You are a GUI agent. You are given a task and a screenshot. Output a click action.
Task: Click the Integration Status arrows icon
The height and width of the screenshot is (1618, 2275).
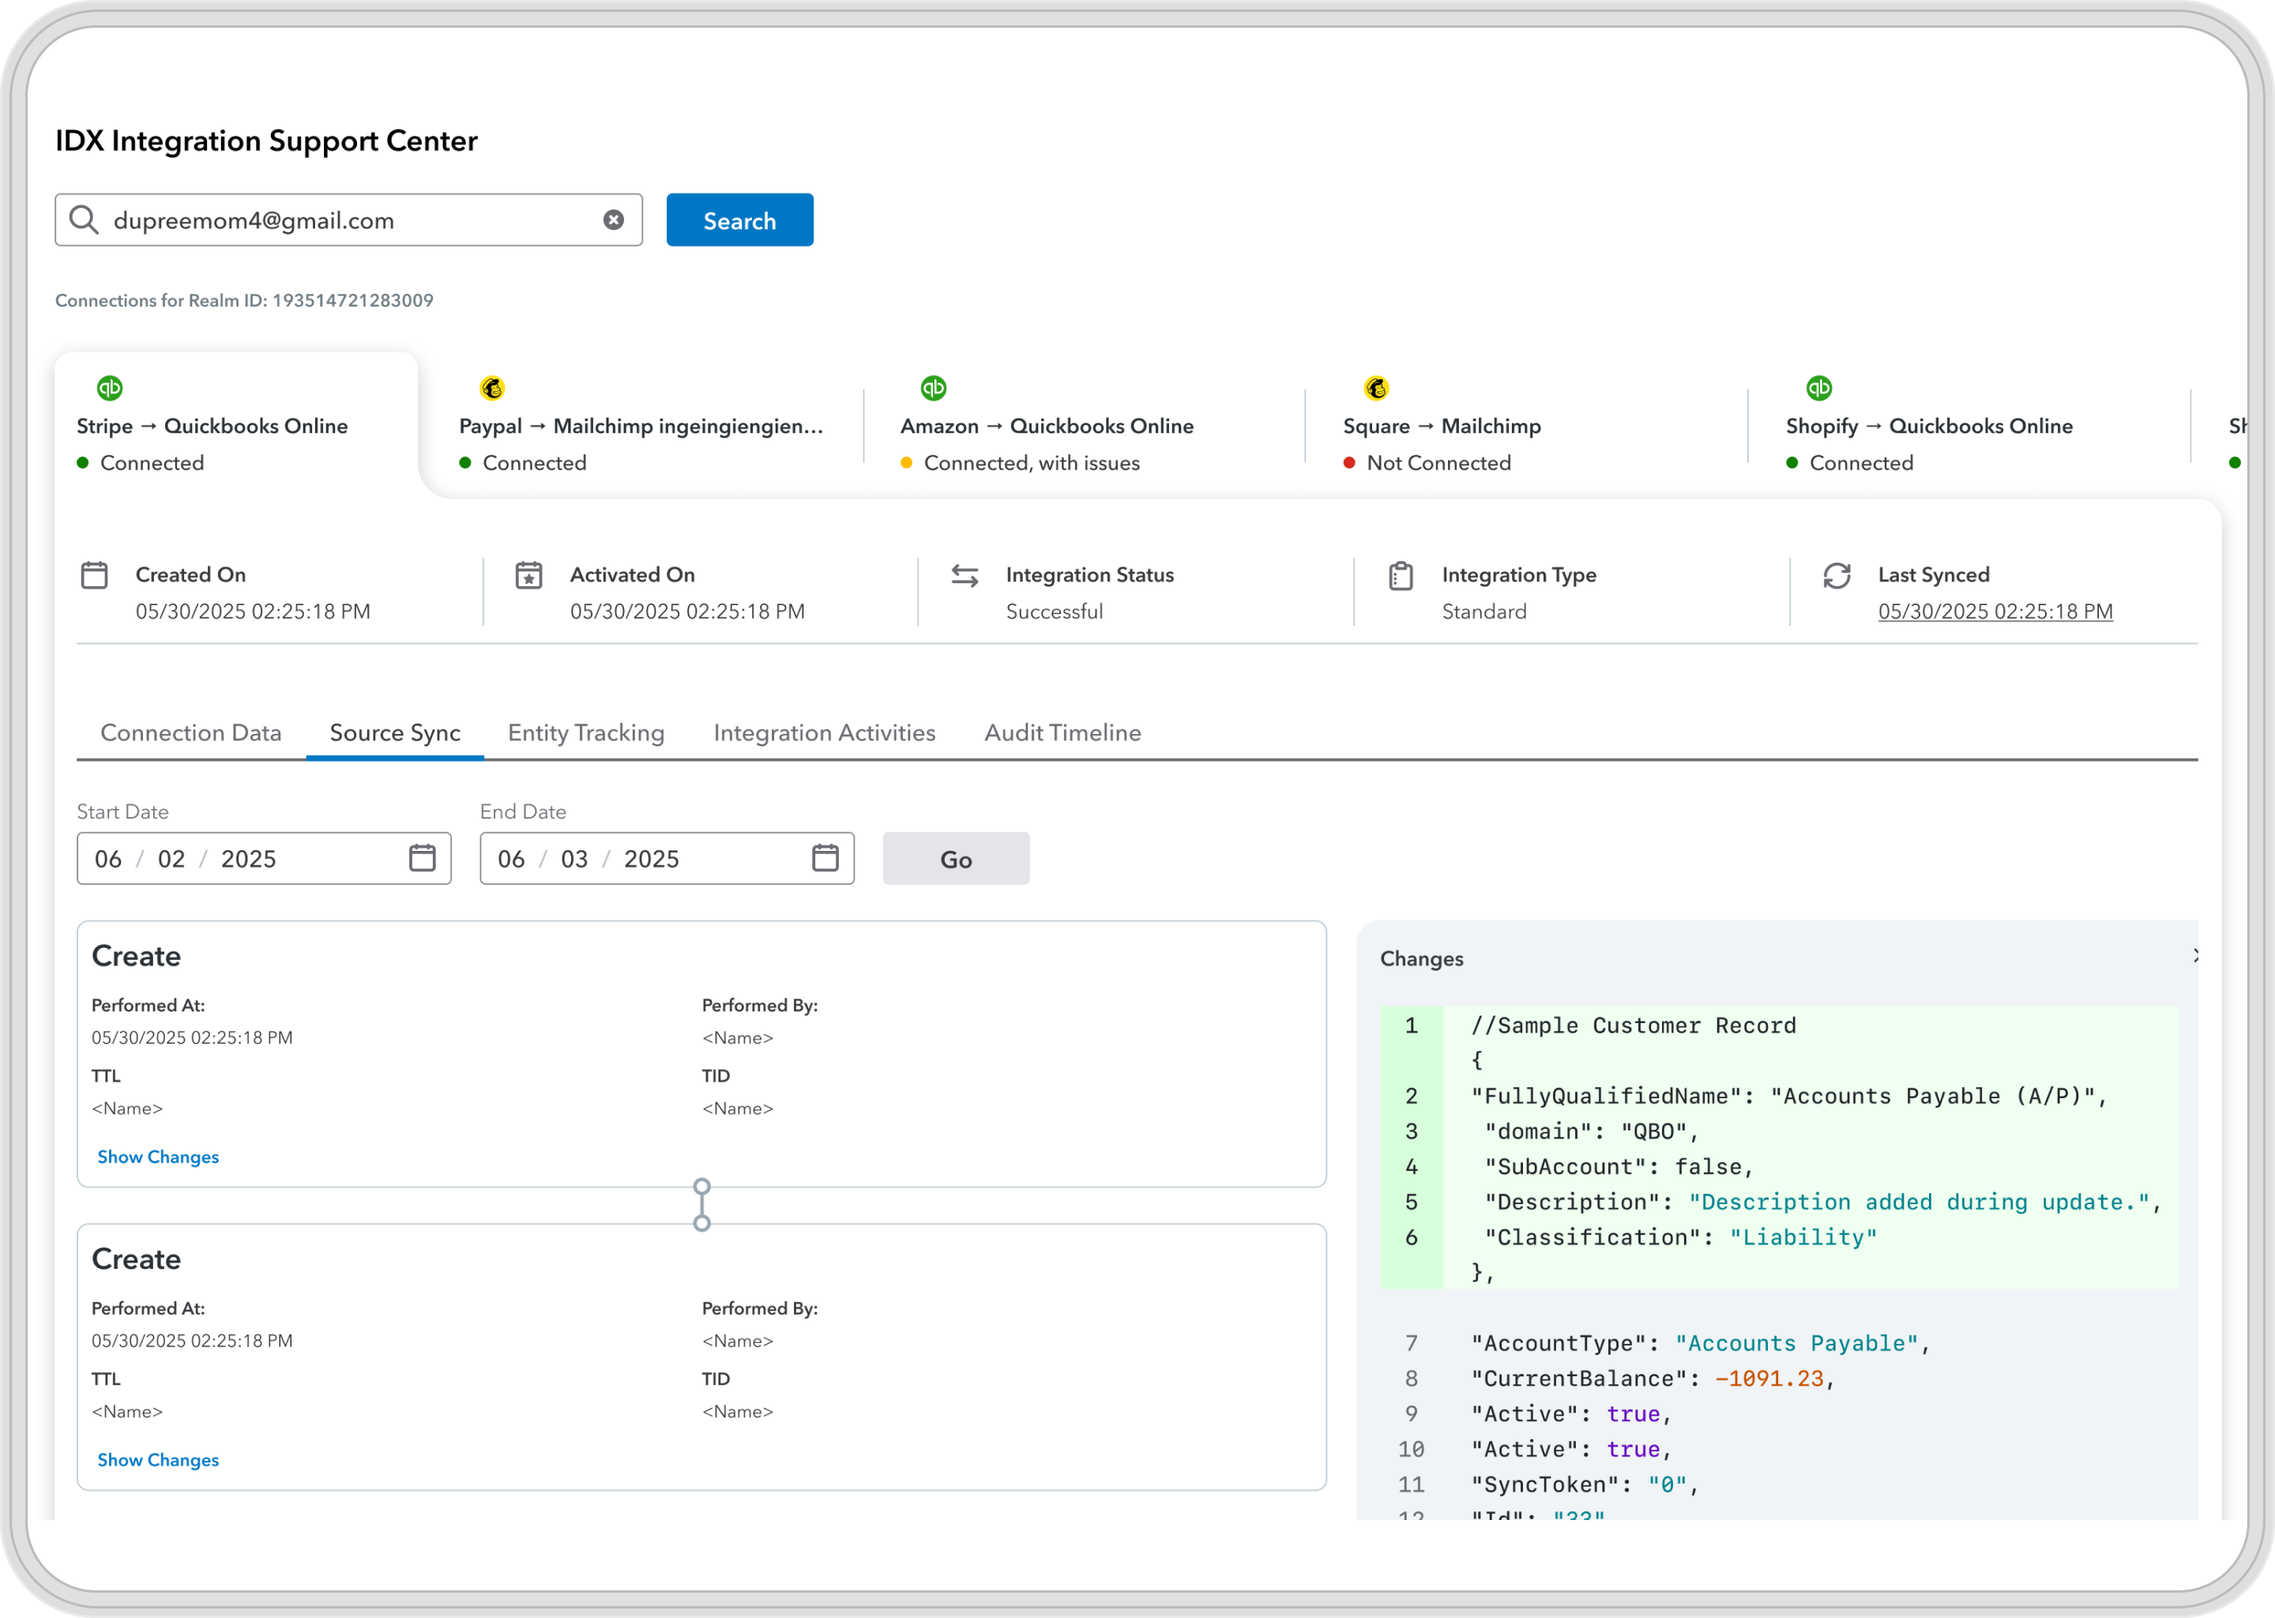click(965, 575)
